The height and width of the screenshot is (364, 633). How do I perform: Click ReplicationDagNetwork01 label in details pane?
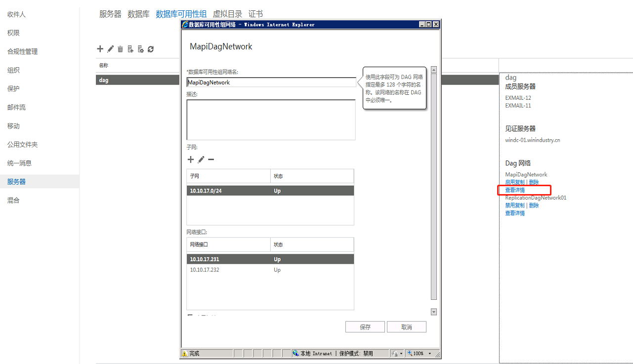[x=536, y=198]
